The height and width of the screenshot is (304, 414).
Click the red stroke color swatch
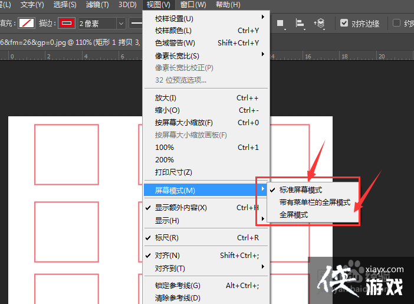click(x=65, y=24)
